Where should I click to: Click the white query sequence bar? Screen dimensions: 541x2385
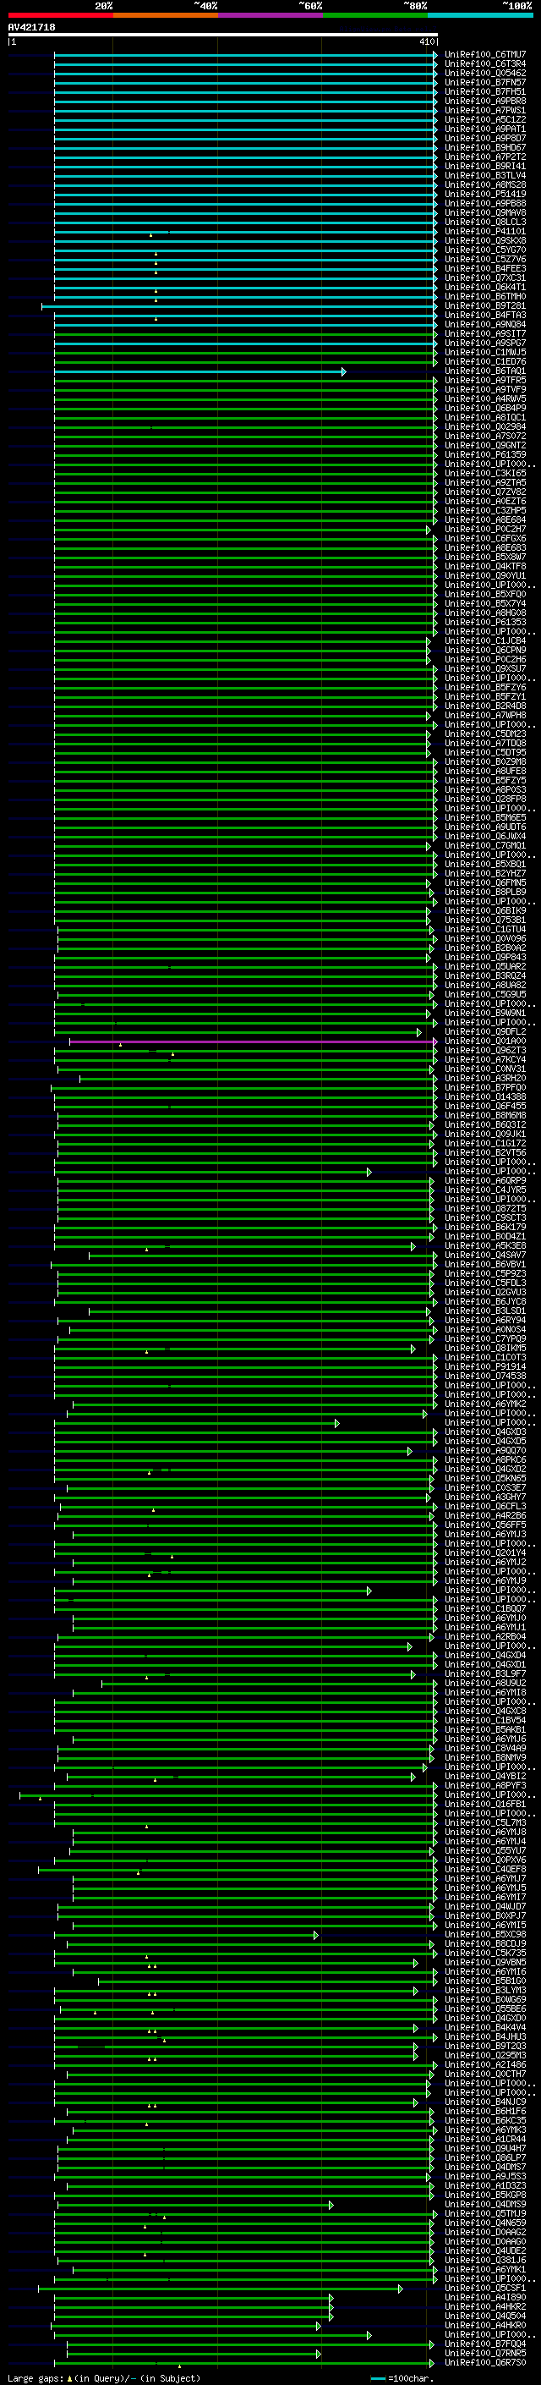(223, 36)
